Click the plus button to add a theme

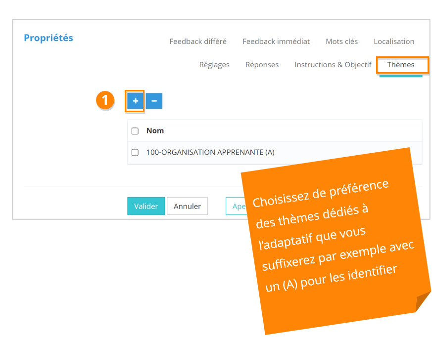(x=135, y=101)
